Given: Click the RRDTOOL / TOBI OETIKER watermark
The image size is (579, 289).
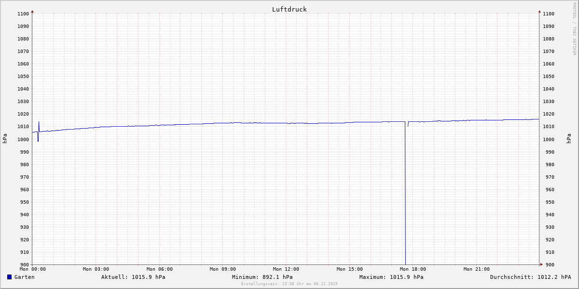Looking at the screenshot, I should click(x=574, y=29).
